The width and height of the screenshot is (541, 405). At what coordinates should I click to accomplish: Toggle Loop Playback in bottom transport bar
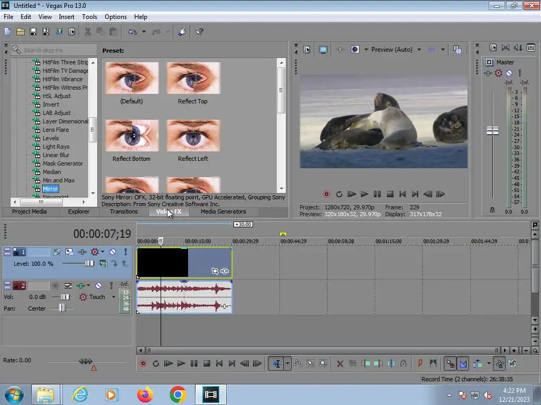pos(156,363)
